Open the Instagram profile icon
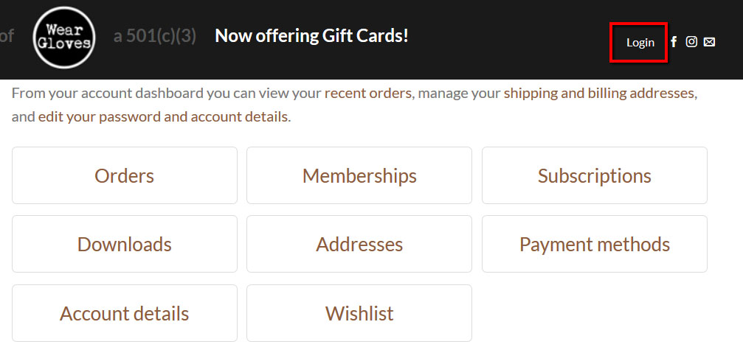The image size is (743, 361). coord(692,42)
